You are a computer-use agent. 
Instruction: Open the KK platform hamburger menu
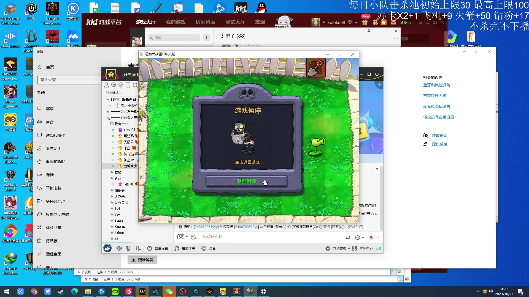(x=420, y=22)
